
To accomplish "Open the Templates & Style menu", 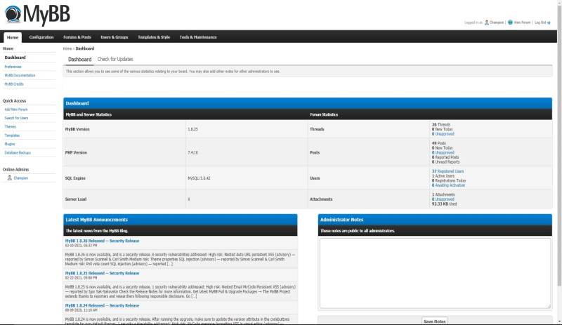I will point(154,37).
